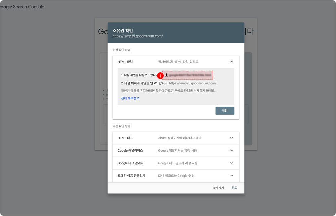This screenshot has width=336, height=216.
Task: Expand the 도메인 이름 공급업체 chevron
Action: click(x=232, y=175)
